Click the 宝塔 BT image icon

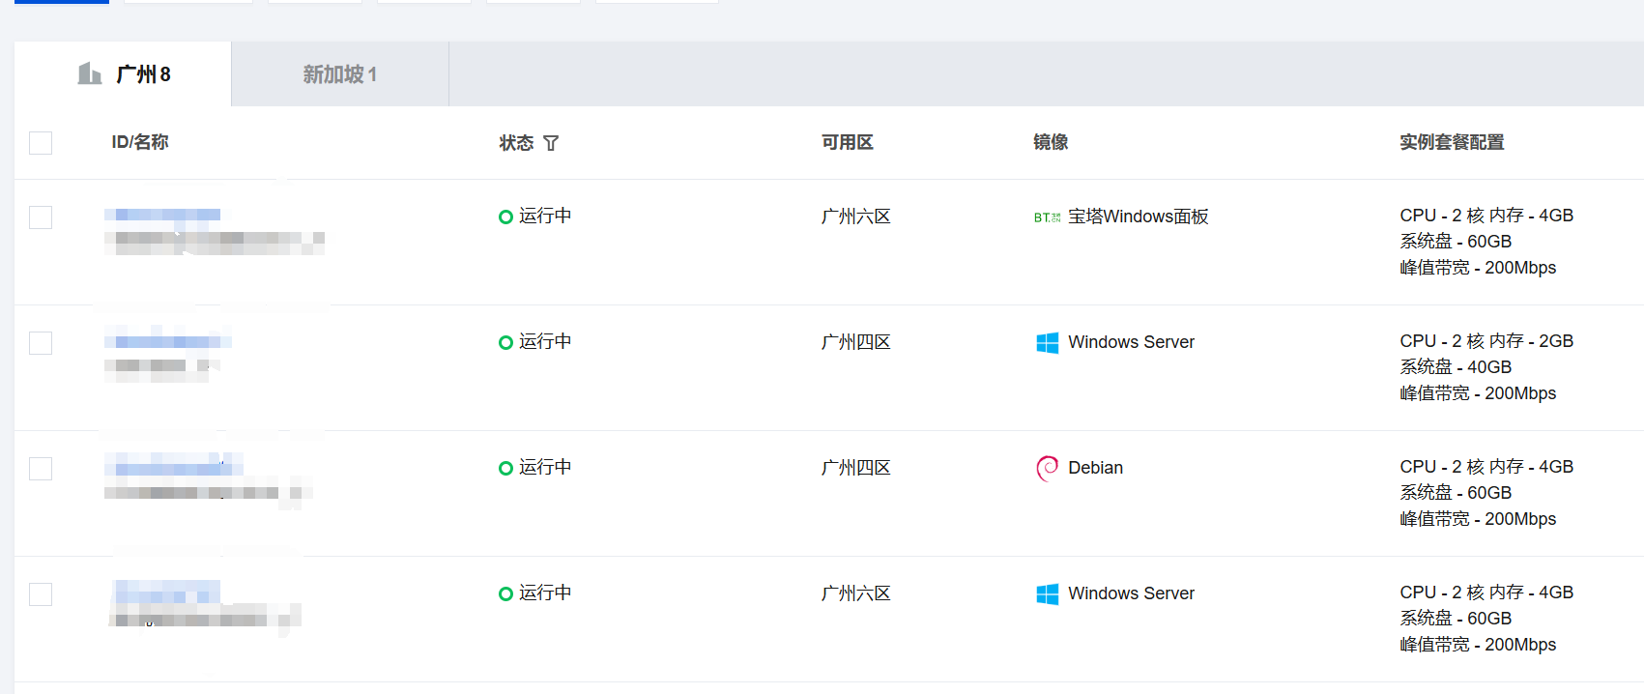click(1047, 217)
